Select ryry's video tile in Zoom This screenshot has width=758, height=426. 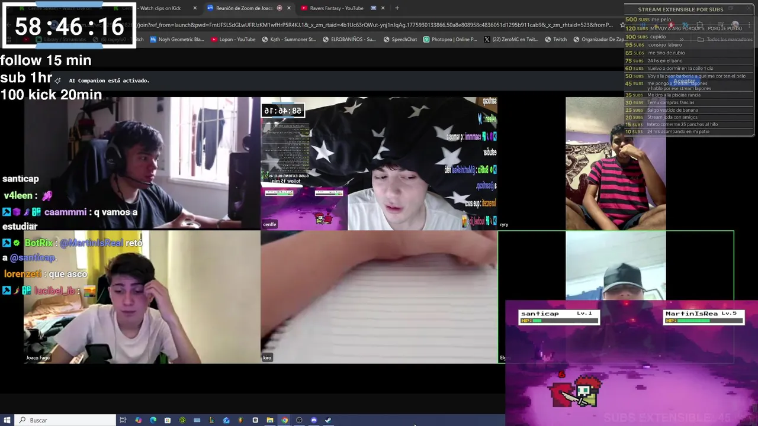click(616, 163)
